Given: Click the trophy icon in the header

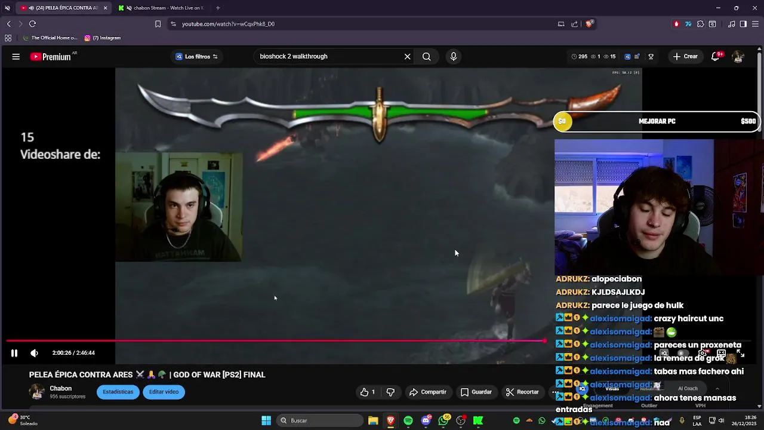Looking at the screenshot, I should pos(651,57).
